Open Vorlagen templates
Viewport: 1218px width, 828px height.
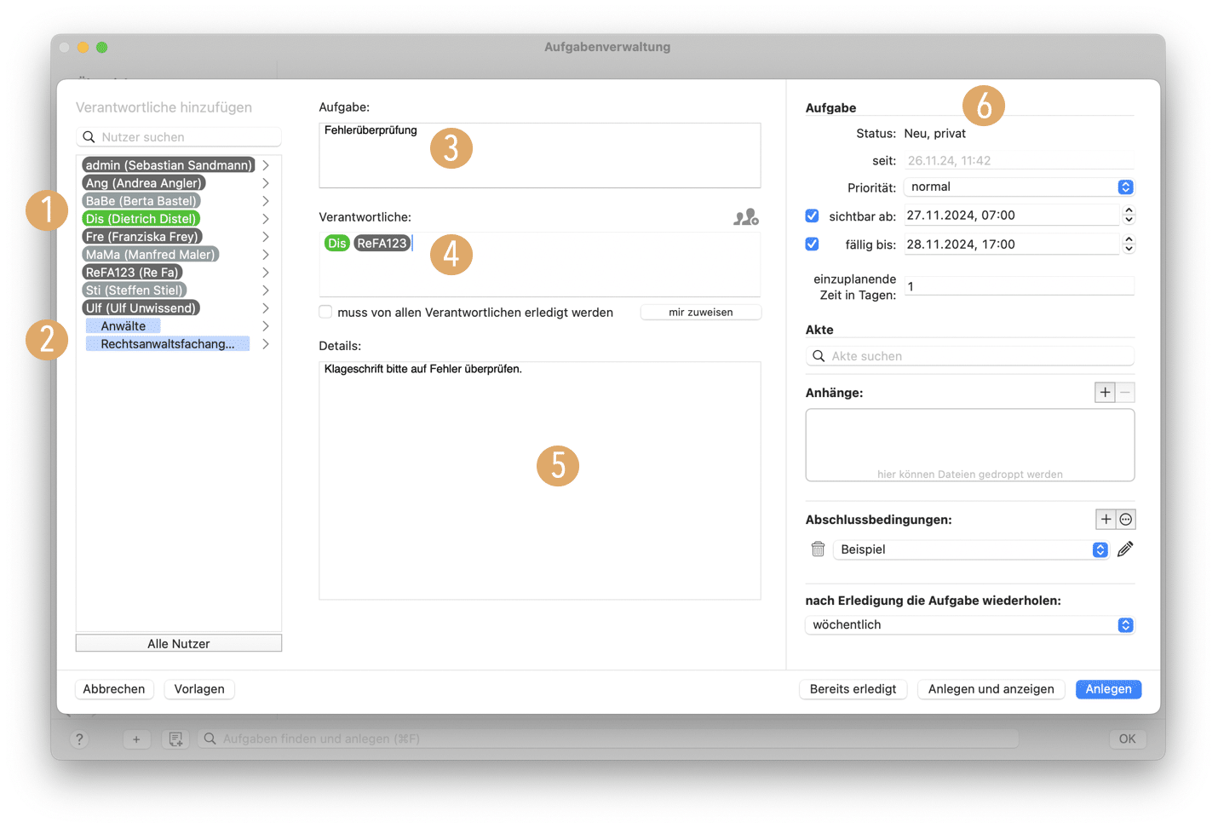click(x=199, y=689)
